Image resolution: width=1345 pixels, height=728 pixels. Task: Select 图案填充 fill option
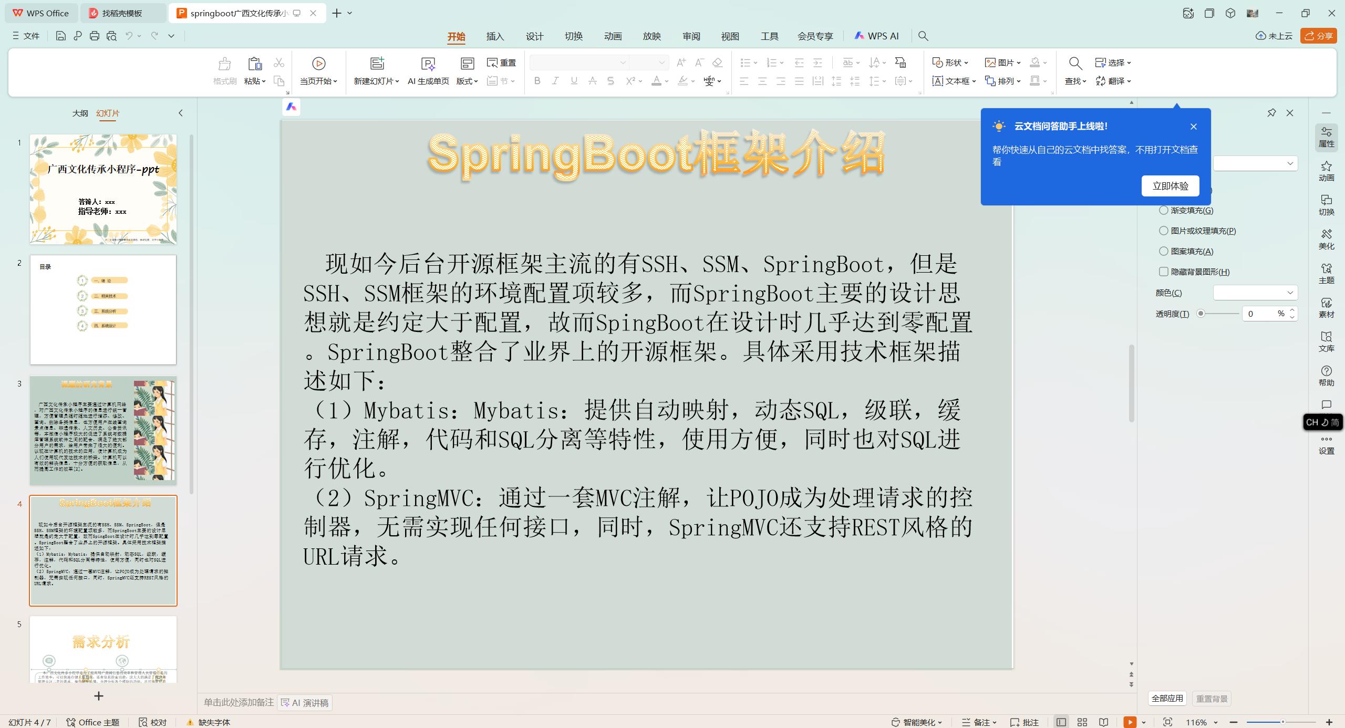[x=1164, y=251]
